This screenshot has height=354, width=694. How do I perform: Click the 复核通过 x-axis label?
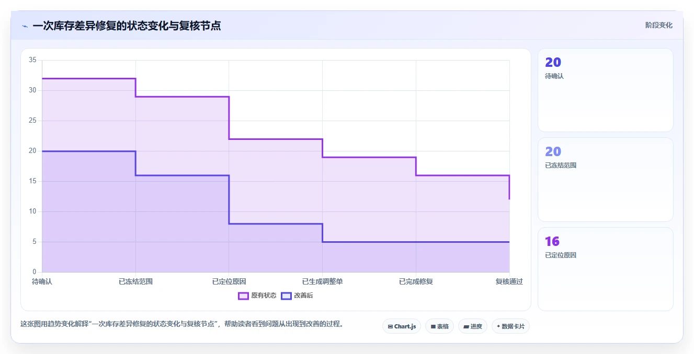tap(509, 281)
